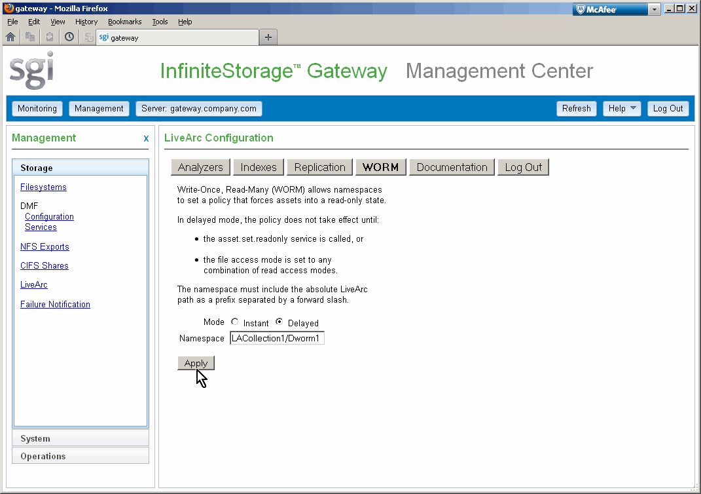Click the DMF label in sidebar

click(x=29, y=206)
